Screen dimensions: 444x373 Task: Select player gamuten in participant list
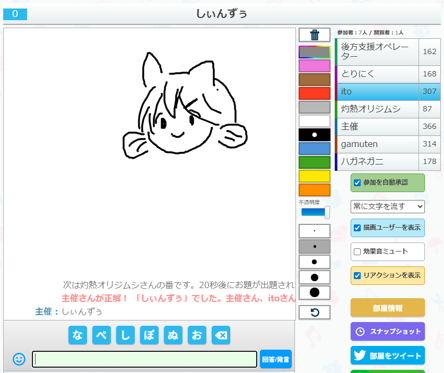pyautogui.click(x=377, y=144)
